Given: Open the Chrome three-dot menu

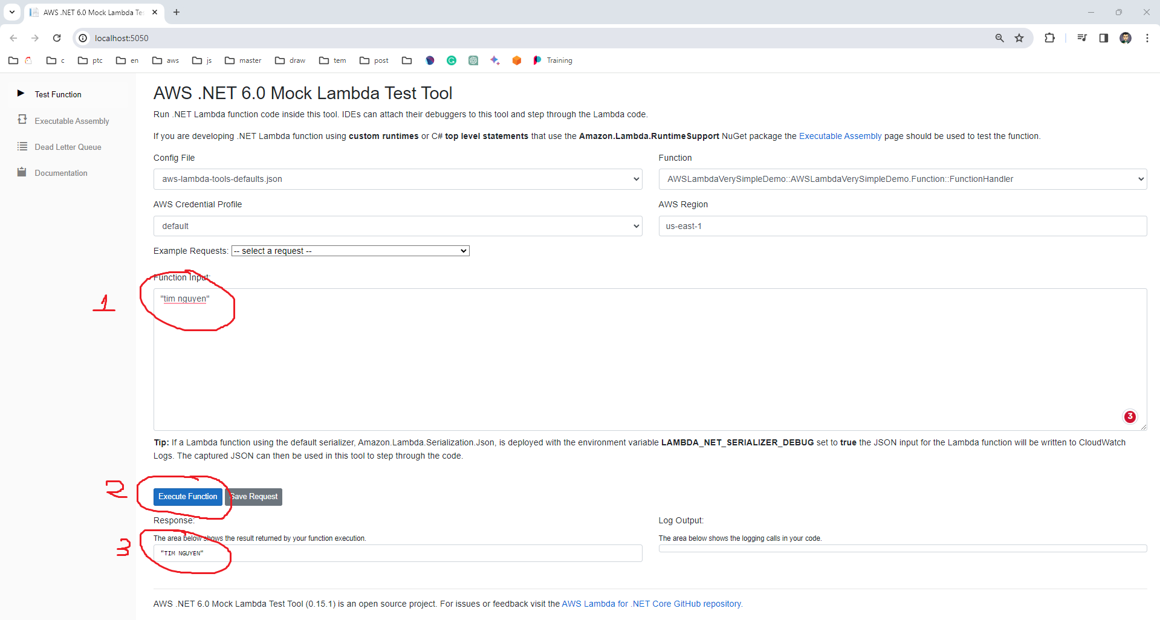Looking at the screenshot, I should pos(1147,38).
